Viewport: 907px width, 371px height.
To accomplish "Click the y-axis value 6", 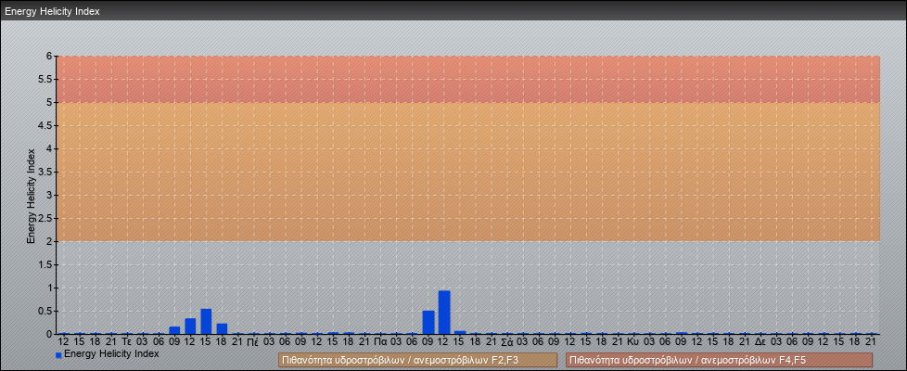I will tap(50, 57).
